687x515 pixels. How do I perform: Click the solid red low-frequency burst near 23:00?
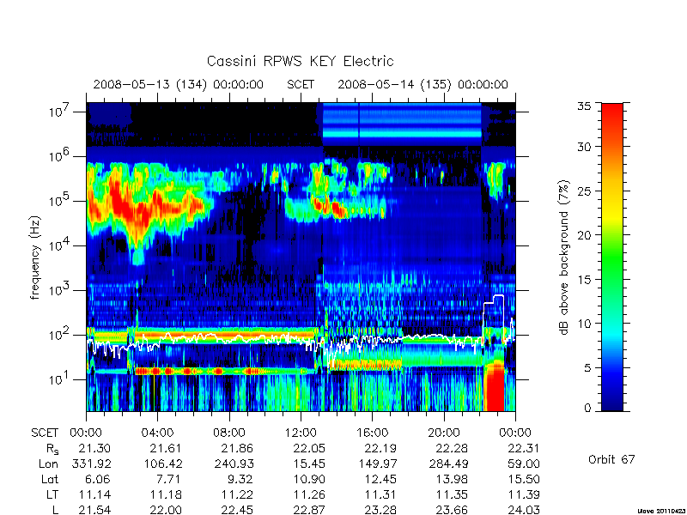(x=495, y=388)
